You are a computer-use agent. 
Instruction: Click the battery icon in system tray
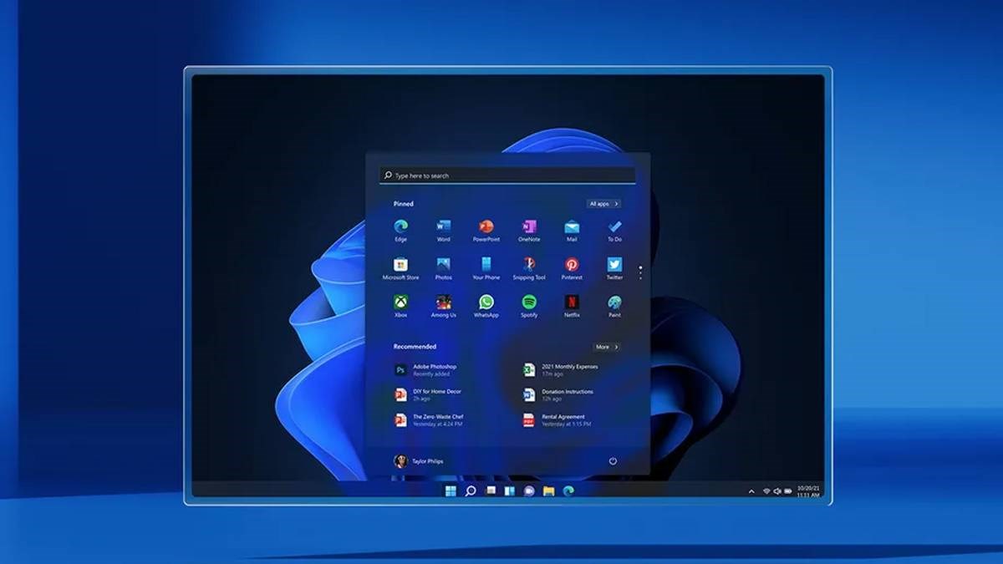point(787,491)
